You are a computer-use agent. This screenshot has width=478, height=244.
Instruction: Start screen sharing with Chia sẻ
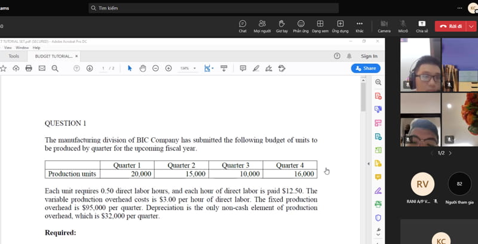[422, 26]
